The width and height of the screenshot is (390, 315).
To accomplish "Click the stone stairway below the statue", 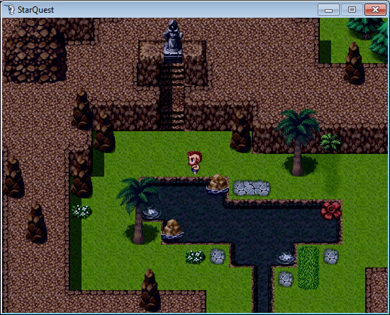I will click(x=172, y=96).
